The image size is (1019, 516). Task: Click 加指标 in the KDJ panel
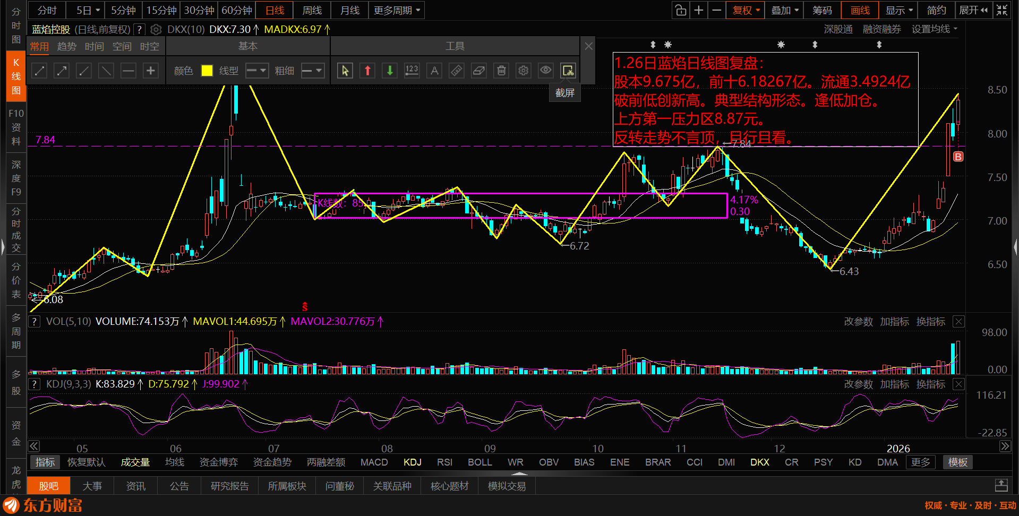pos(895,384)
